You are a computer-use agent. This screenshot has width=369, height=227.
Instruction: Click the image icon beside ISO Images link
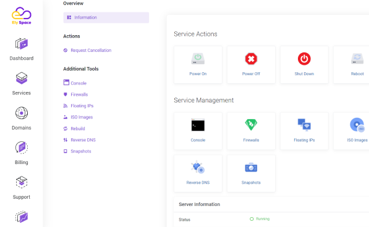[x=66, y=117]
